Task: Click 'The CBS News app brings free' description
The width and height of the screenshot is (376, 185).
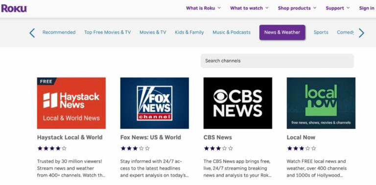Action: pos(237,168)
